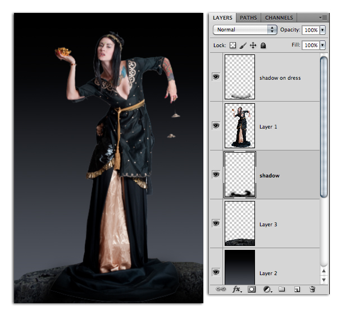
Task: Click the create new layer icon
Action: click(297, 289)
